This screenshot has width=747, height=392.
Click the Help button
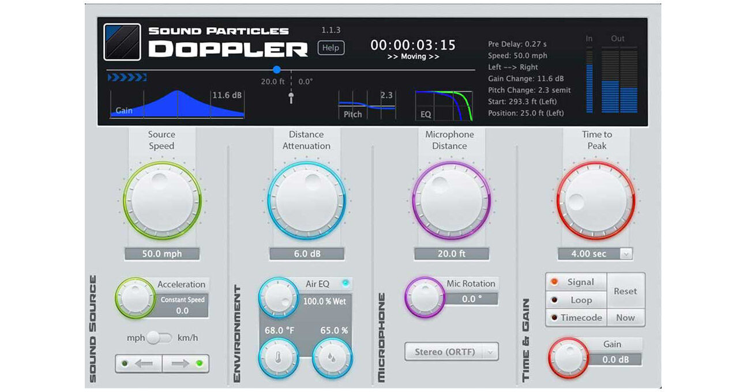[x=331, y=48]
